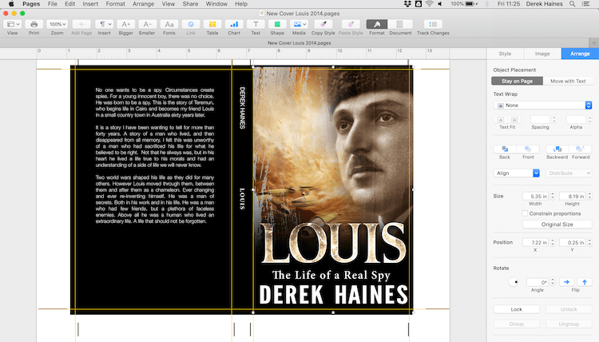Click the Dropbox menu bar icon

click(407, 4)
